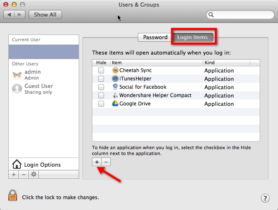Click the iTunesHelper app icon
The image size is (278, 210).
coord(115,78)
